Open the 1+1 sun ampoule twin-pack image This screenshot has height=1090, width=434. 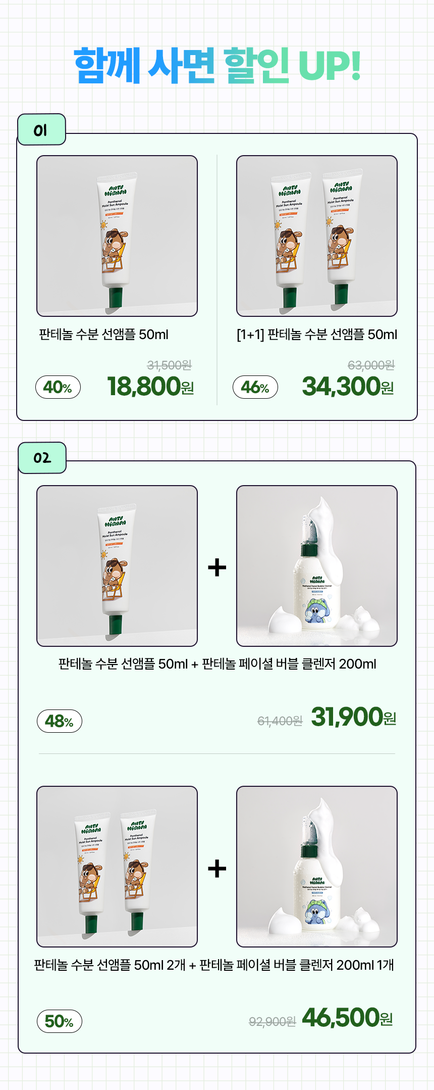(x=317, y=236)
